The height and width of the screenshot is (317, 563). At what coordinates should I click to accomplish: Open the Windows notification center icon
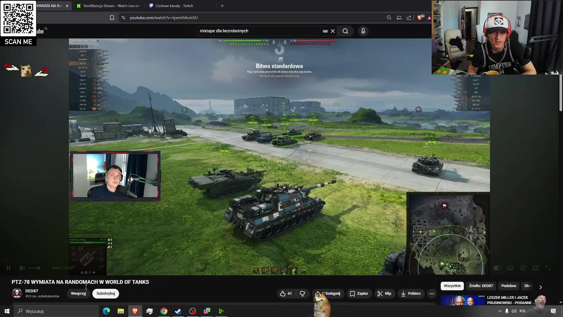(x=553, y=311)
